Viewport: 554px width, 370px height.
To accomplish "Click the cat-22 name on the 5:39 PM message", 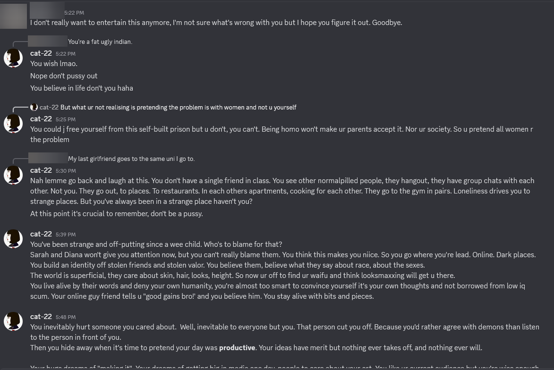I will click(41, 234).
